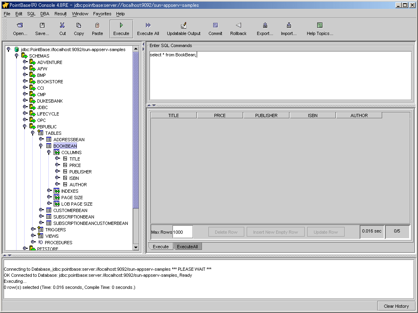418x313 pixels.
Task: Expand the VIEWS node
Action: pyautogui.click(x=33, y=236)
